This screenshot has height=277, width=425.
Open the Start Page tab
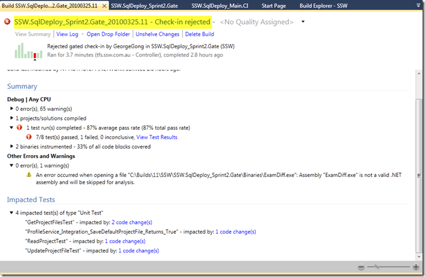tap(274, 6)
